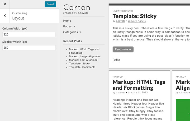The height and width of the screenshot is (121, 190).
Task: Open recent post Markup: Image Alignment
Action: click(85, 56)
